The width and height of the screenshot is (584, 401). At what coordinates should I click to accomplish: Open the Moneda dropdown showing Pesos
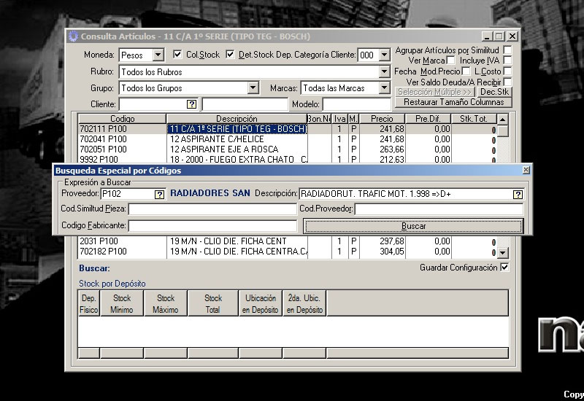(158, 55)
